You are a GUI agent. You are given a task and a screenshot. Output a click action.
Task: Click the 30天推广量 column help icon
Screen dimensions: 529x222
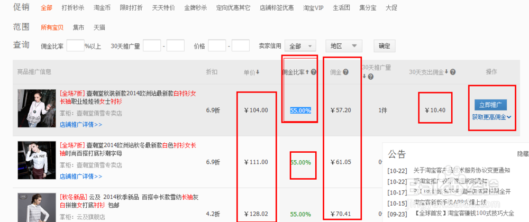point(370,77)
